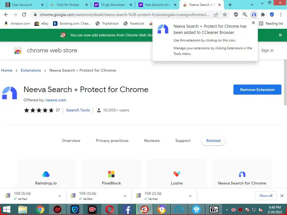Screen dimensions: 287x215
Task: Switch to the Reviews tab
Action: pos(152,141)
